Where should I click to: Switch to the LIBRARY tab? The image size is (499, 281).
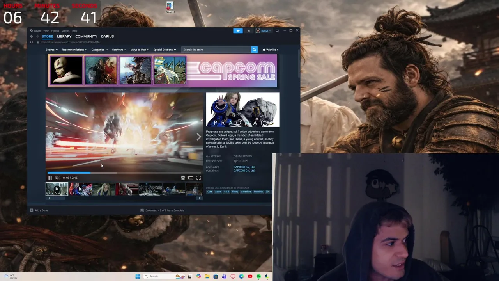(64, 36)
